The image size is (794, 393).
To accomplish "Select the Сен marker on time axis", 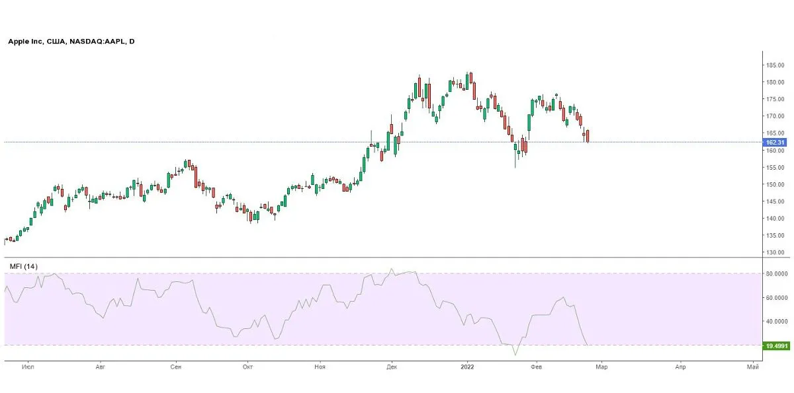I will (175, 366).
